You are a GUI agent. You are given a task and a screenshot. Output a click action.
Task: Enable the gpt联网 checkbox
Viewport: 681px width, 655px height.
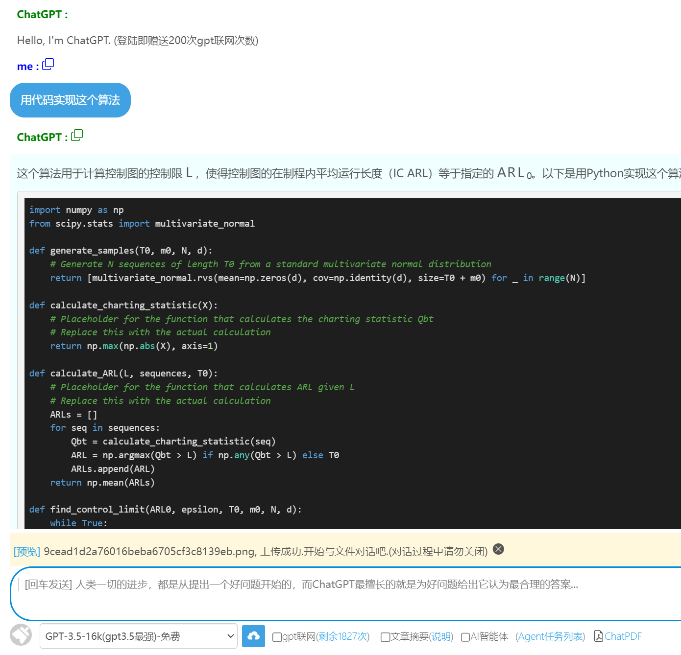coord(277,637)
